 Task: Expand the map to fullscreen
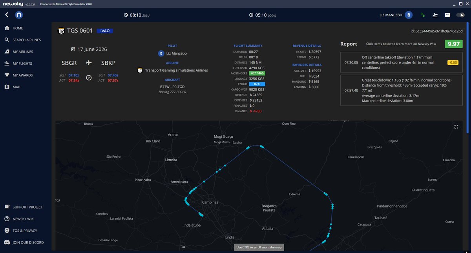point(456,127)
